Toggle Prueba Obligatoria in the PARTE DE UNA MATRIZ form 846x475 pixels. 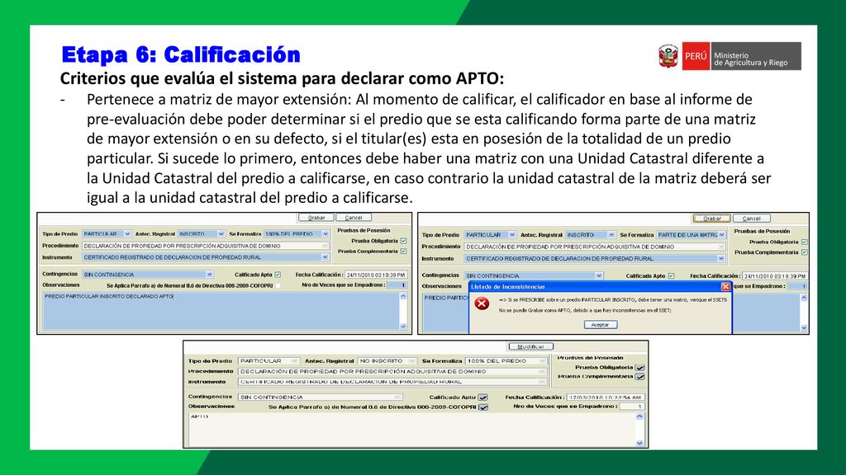pyautogui.click(x=804, y=242)
